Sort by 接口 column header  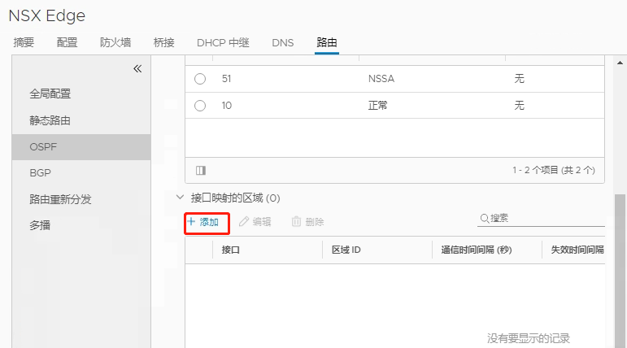[231, 250]
